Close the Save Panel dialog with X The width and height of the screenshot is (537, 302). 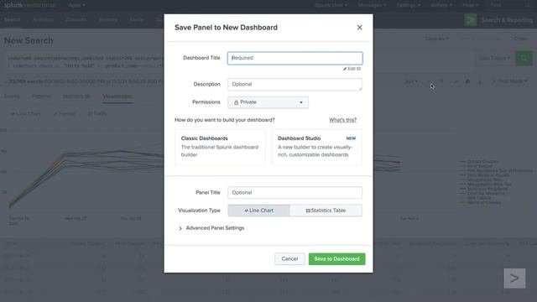pyautogui.click(x=359, y=28)
